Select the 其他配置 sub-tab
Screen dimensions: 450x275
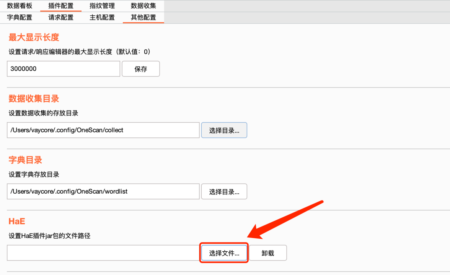point(143,18)
